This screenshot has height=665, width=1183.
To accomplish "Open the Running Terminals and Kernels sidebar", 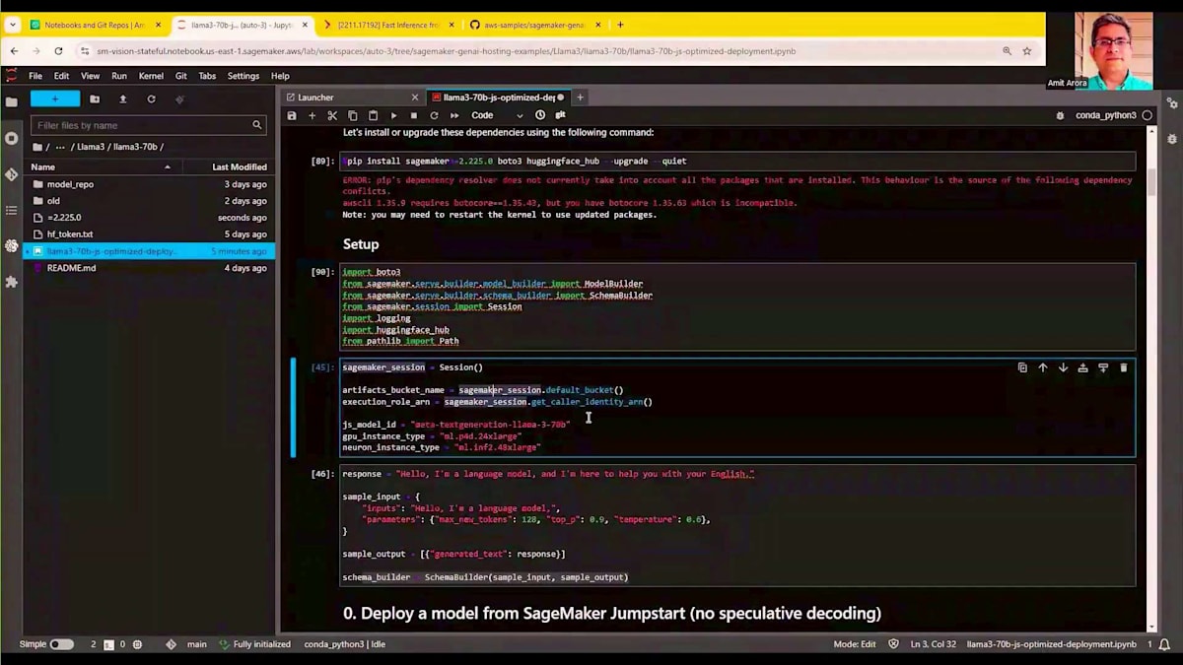I will click(12, 138).
